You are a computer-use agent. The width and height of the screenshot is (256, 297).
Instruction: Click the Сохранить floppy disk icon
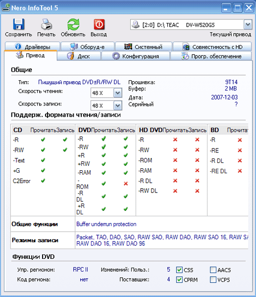[x=19, y=24]
